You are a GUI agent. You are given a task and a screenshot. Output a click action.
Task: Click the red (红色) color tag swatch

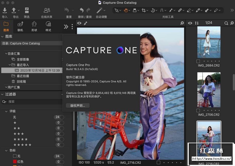point(15,161)
